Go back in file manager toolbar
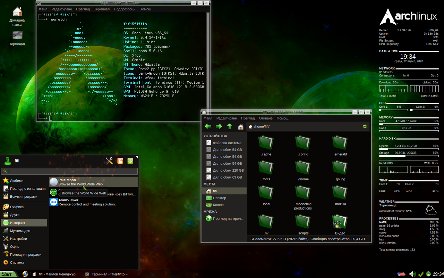 point(208,126)
